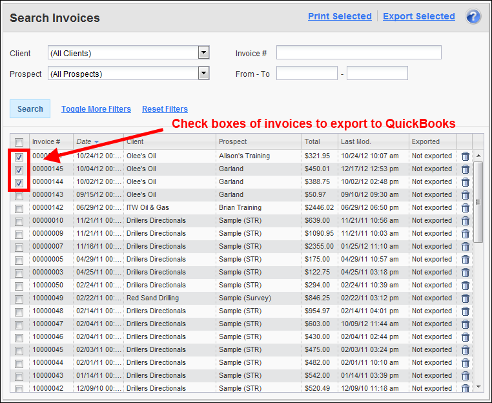Sort by the Date column header

pyautogui.click(x=84, y=141)
